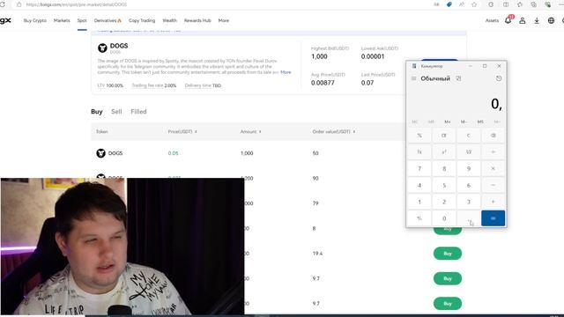
Task: Open the Rewards Hub nav item
Action: point(197,20)
